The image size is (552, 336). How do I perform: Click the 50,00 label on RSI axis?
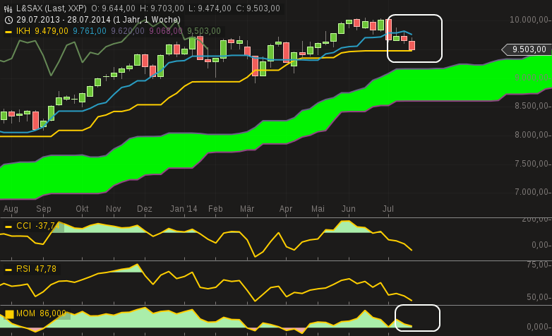click(x=539, y=297)
